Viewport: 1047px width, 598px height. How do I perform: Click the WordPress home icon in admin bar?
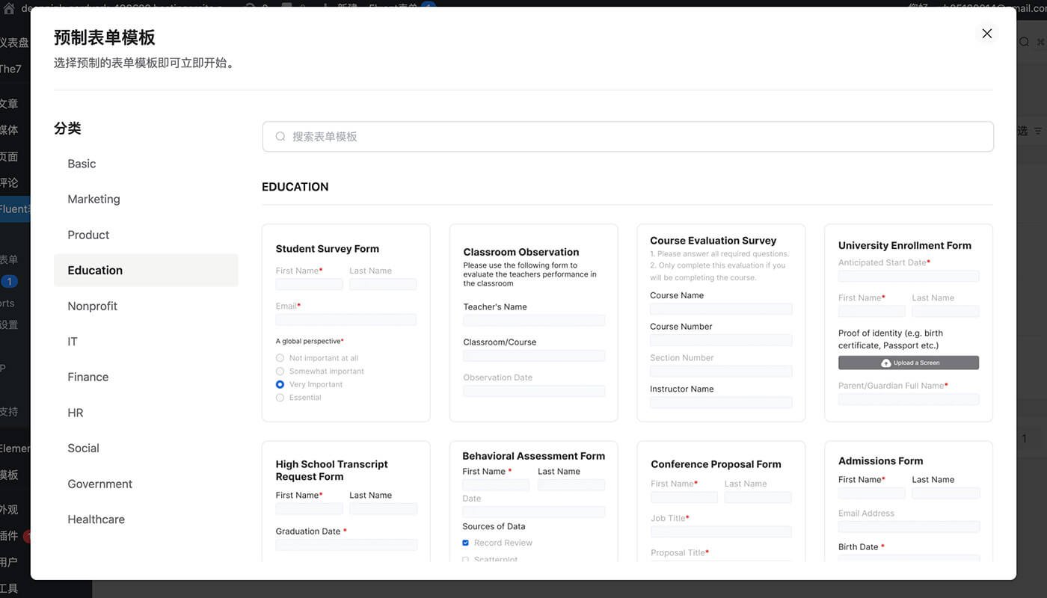pos(9,8)
